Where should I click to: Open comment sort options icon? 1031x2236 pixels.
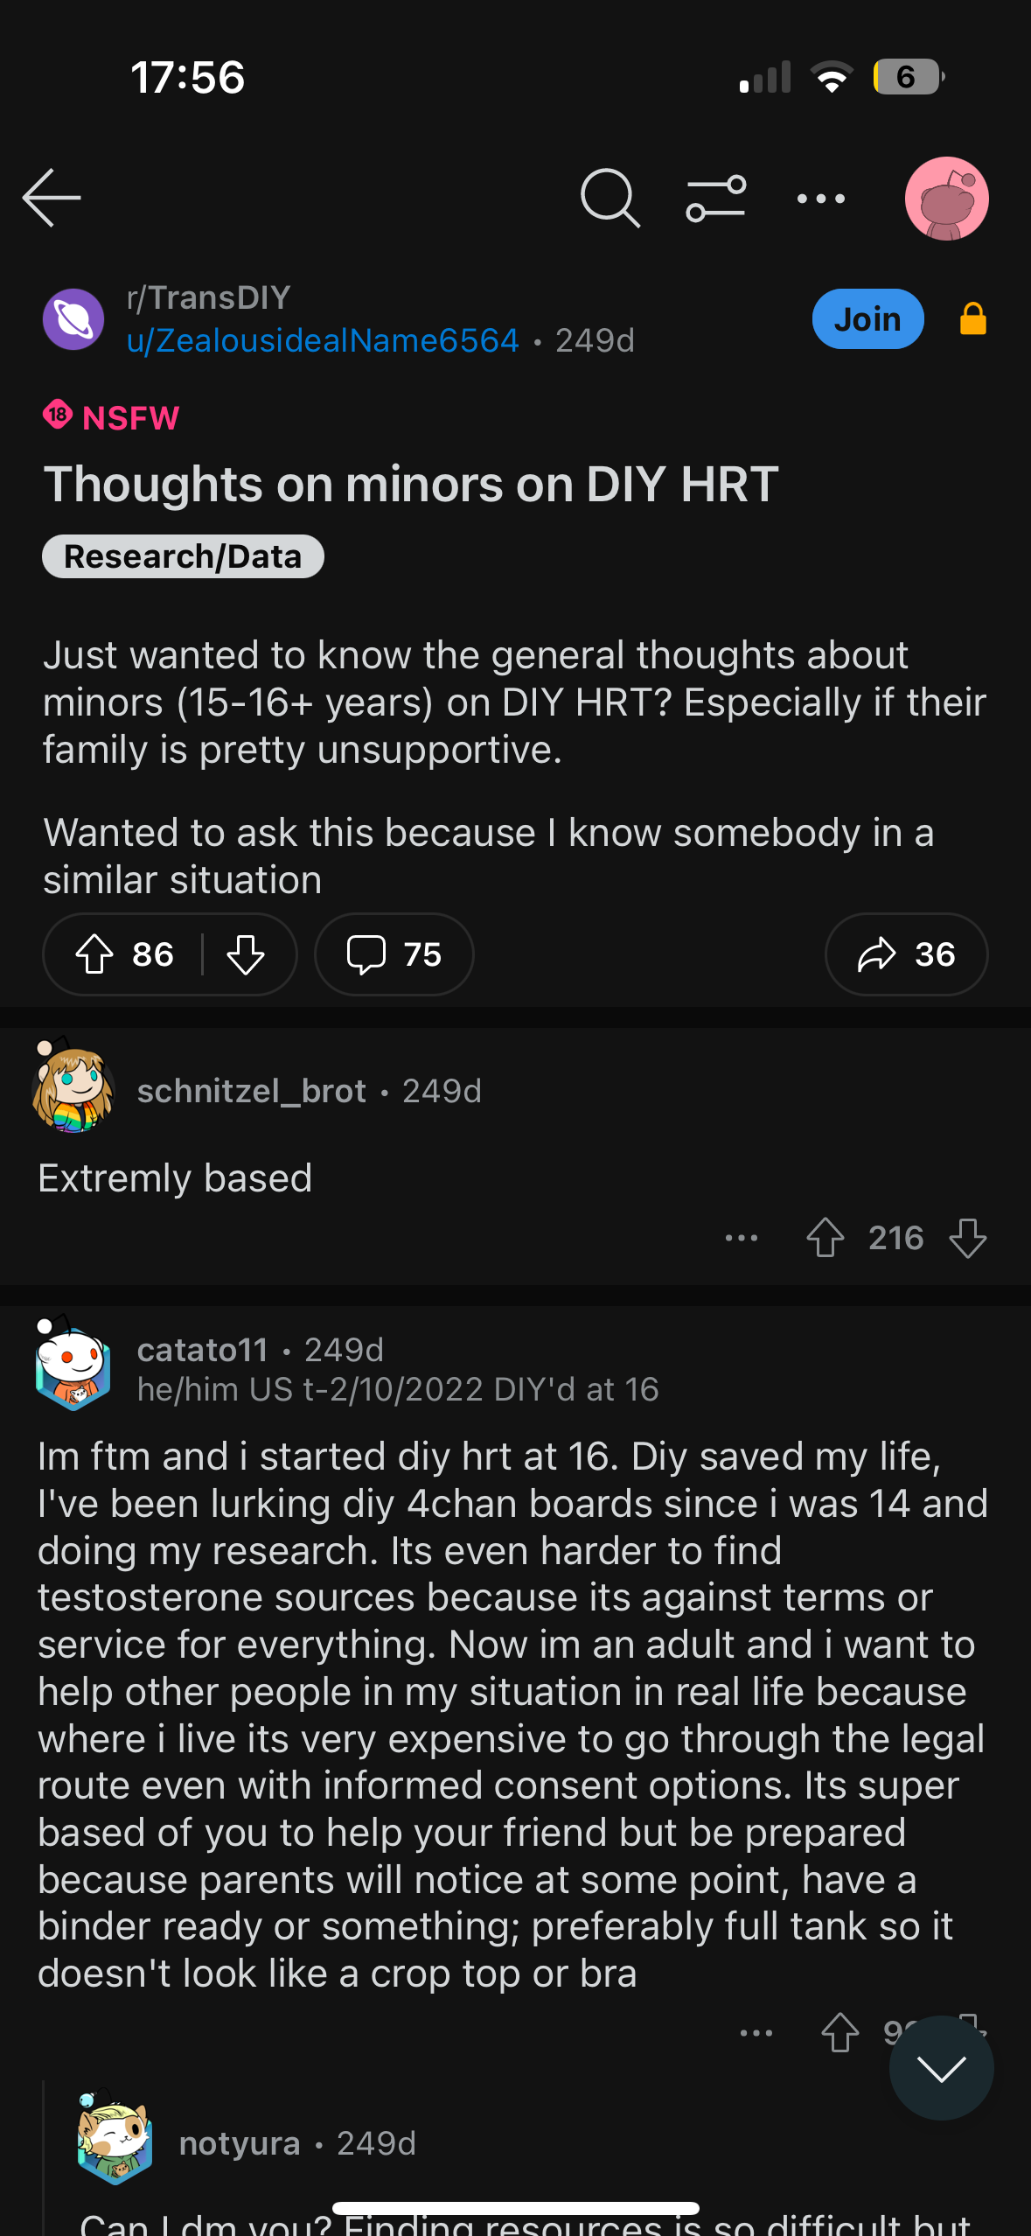click(716, 199)
